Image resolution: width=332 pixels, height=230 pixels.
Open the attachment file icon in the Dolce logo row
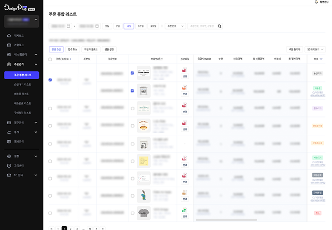click(185, 70)
